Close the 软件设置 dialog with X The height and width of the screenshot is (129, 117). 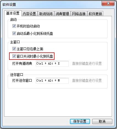click(108, 4)
